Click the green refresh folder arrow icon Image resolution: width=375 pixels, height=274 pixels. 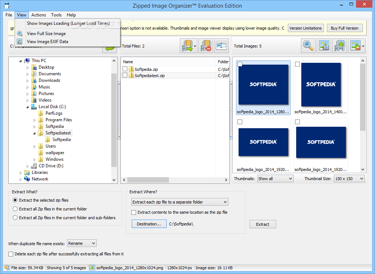click(x=109, y=49)
